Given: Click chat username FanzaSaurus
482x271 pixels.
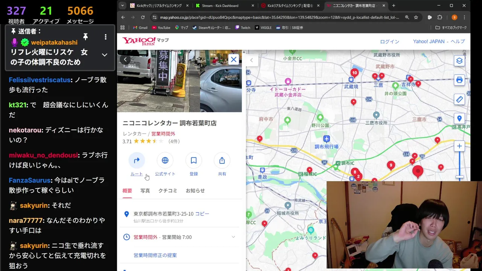Looking at the screenshot, I should 30,180.
